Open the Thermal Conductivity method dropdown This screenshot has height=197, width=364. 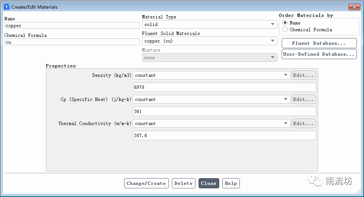(211, 124)
